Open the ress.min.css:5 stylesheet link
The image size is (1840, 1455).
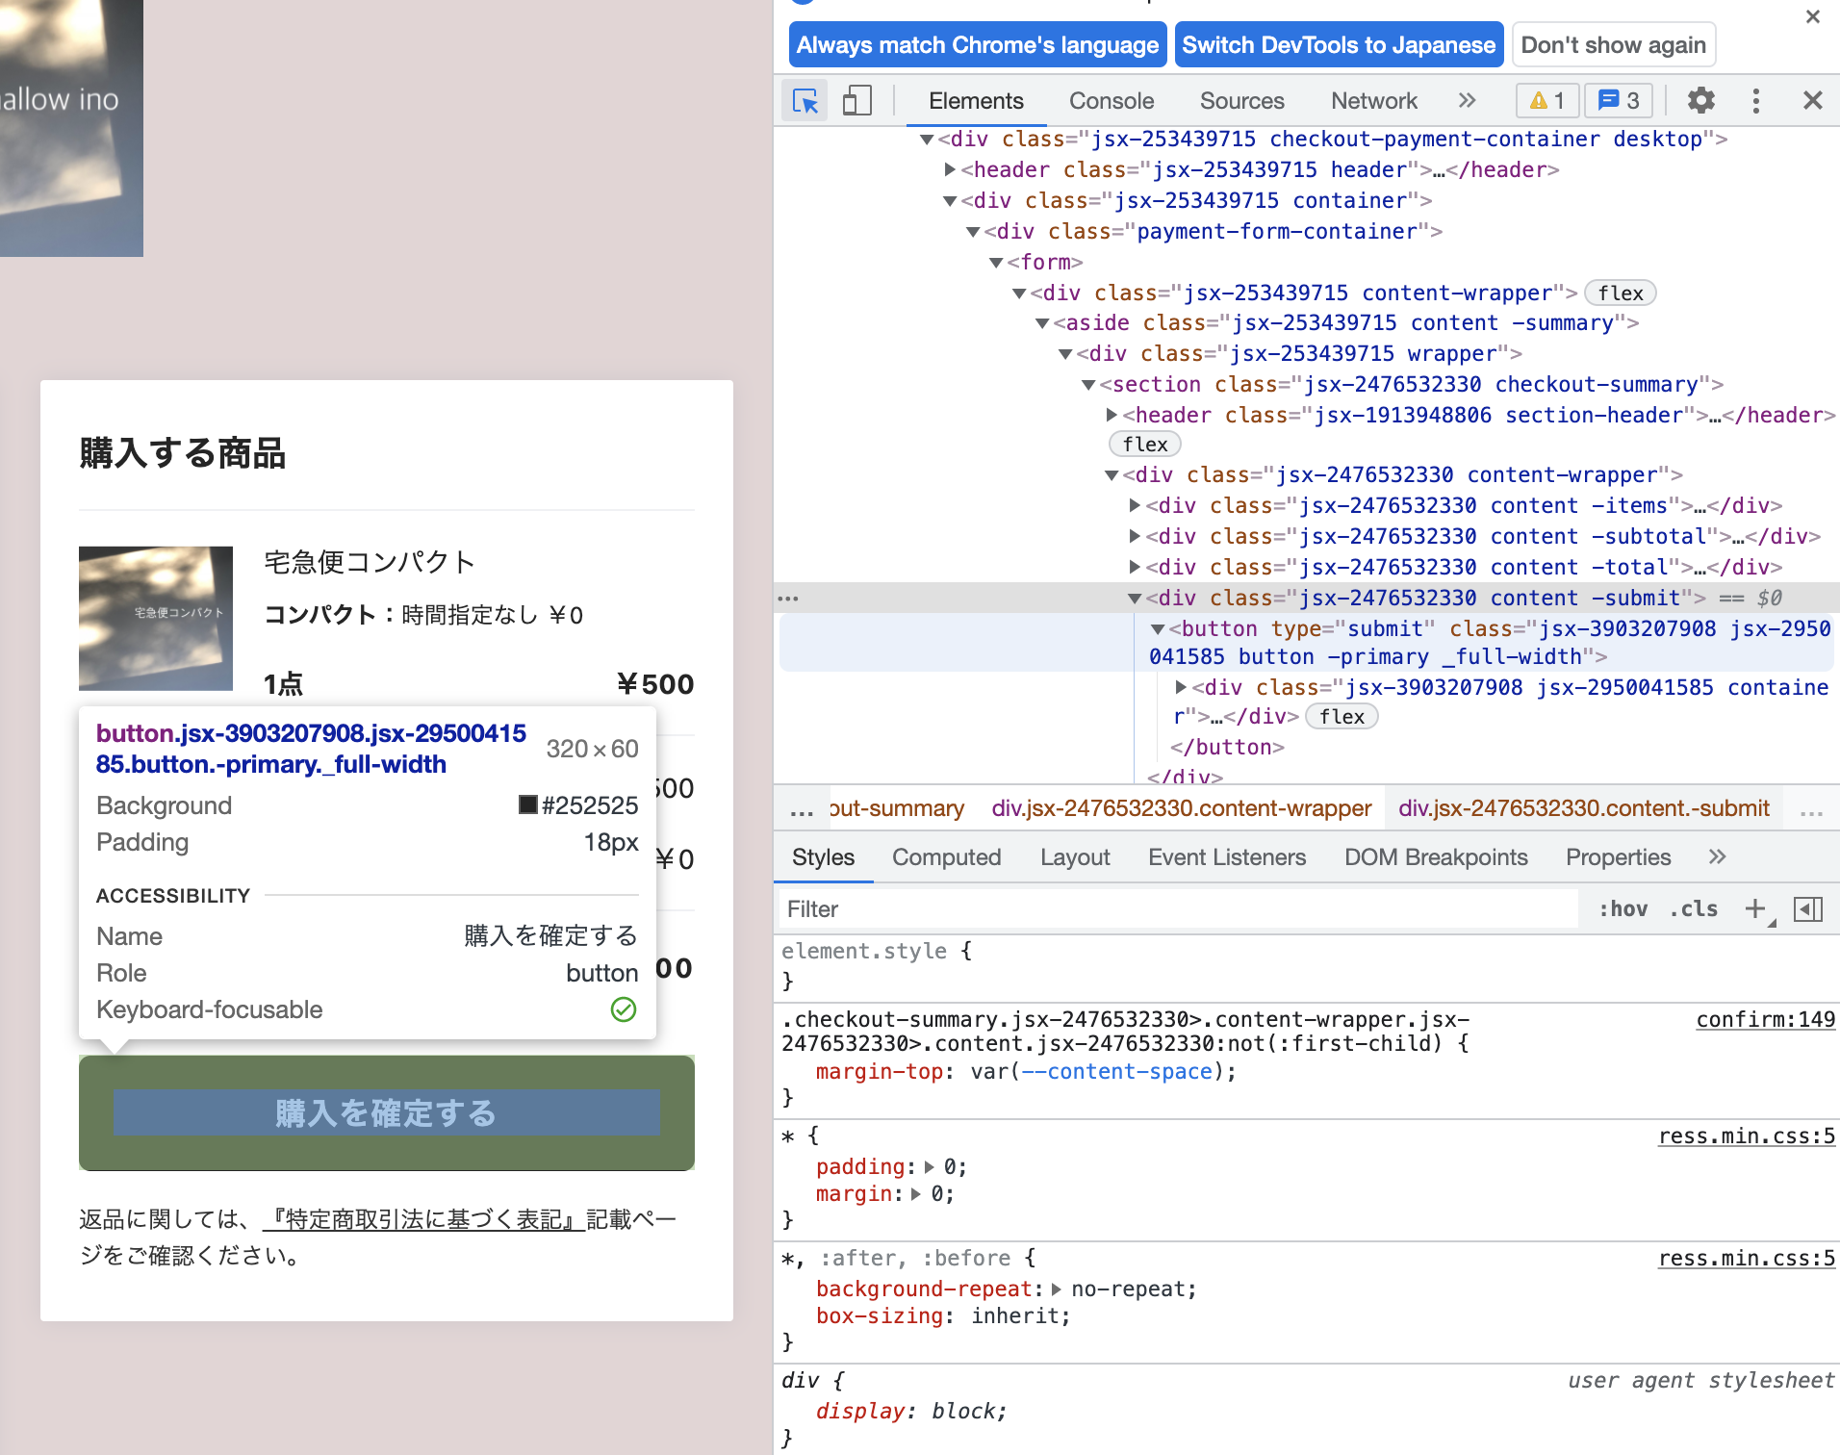pos(1746,1136)
